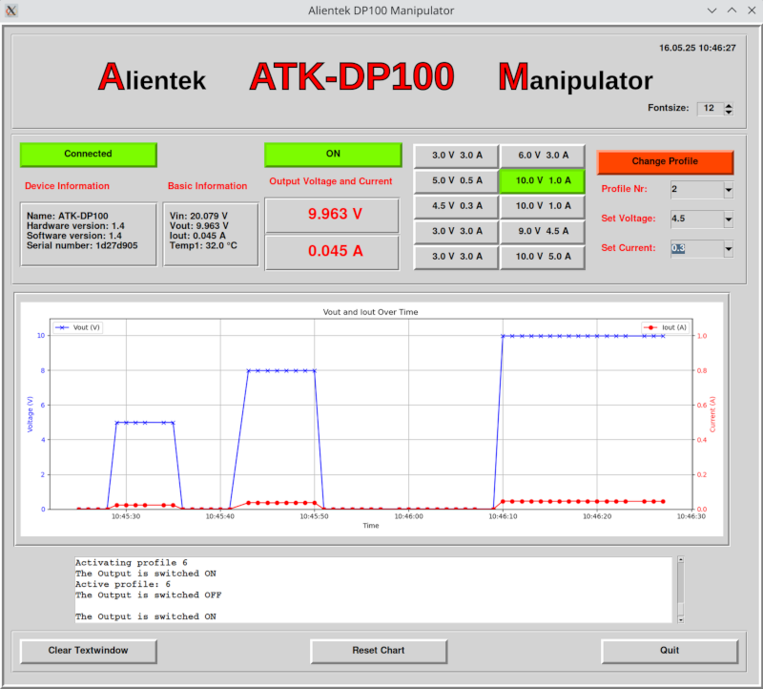Click the Clear Textwindow button

[x=88, y=651]
